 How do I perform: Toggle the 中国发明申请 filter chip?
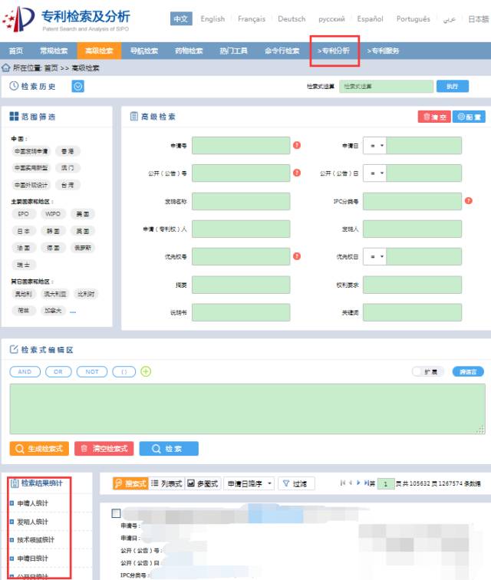click(x=31, y=151)
